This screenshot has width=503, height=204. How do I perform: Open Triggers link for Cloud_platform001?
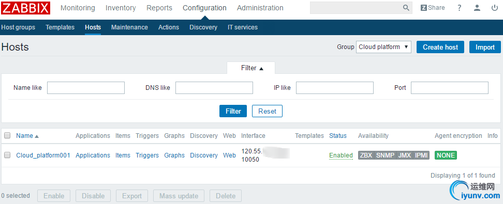[x=147, y=155]
